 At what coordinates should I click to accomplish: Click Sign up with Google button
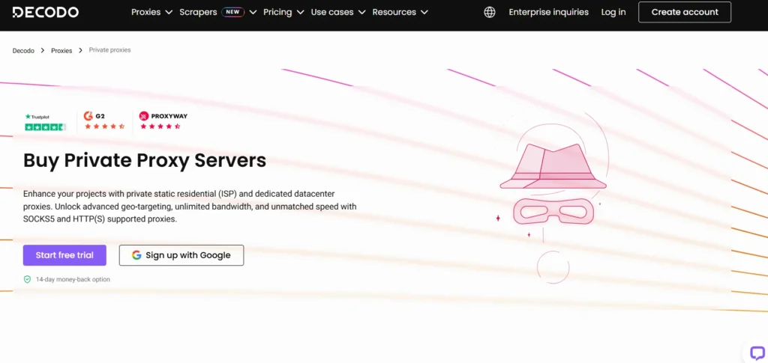click(181, 255)
